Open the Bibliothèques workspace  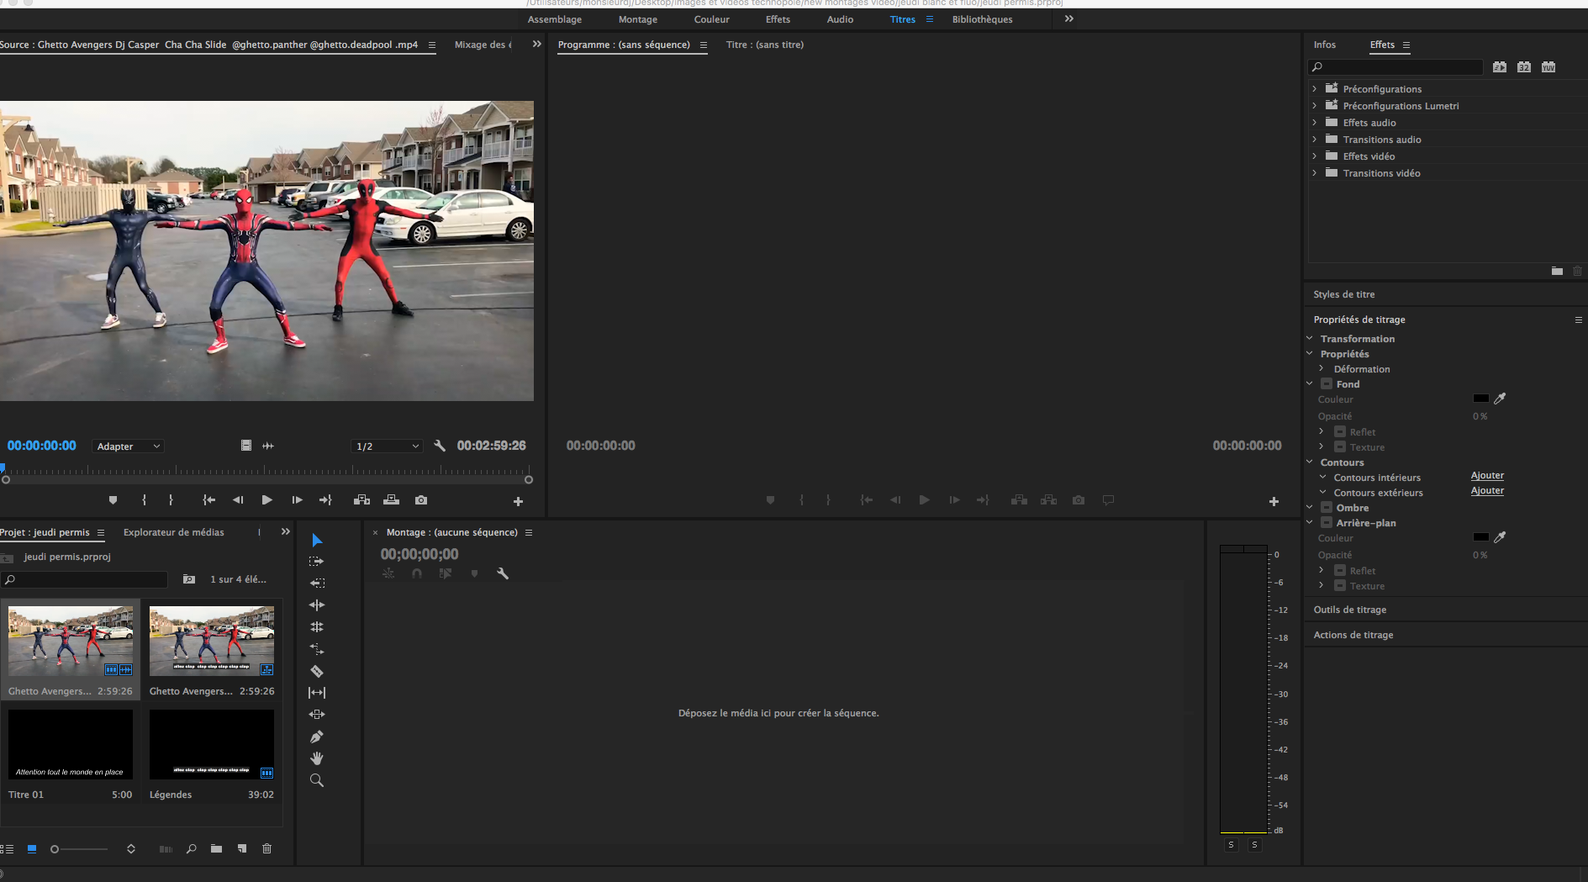(982, 19)
